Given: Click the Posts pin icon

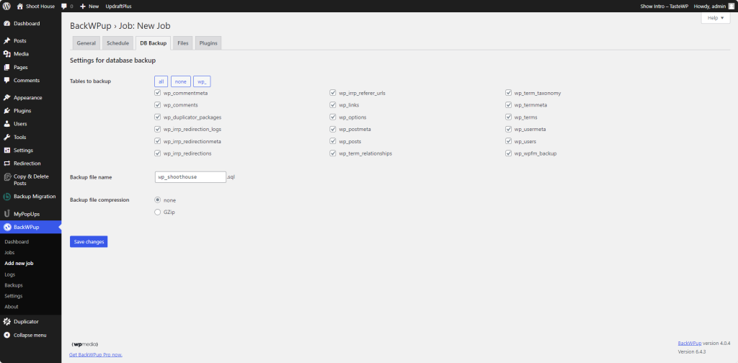Looking at the screenshot, I should click(x=6, y=41).
